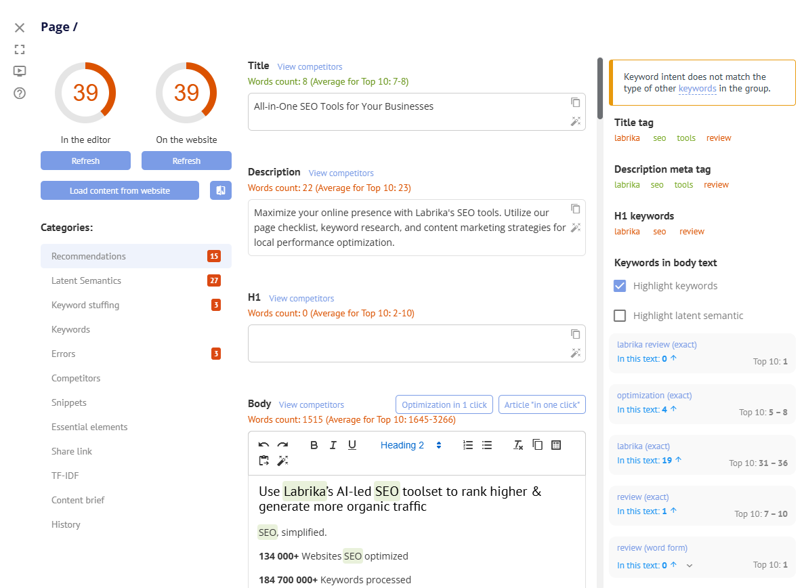
Task: Open the Heading 2 style dropdown
Action: click(410, 445)
